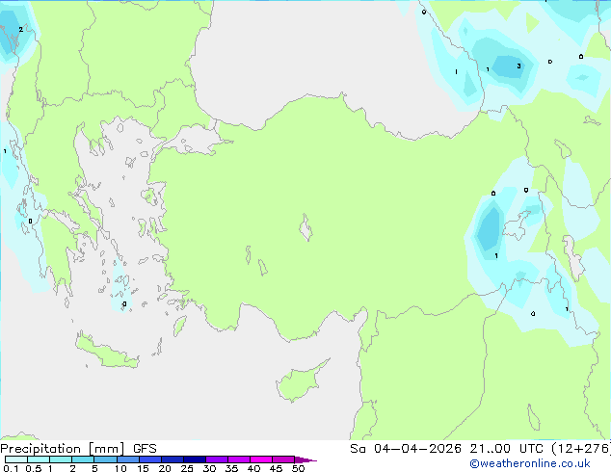This screenshot has width=611, height=472.
Task: Click the '0.1' legend scale label
Action: [11, 468]
